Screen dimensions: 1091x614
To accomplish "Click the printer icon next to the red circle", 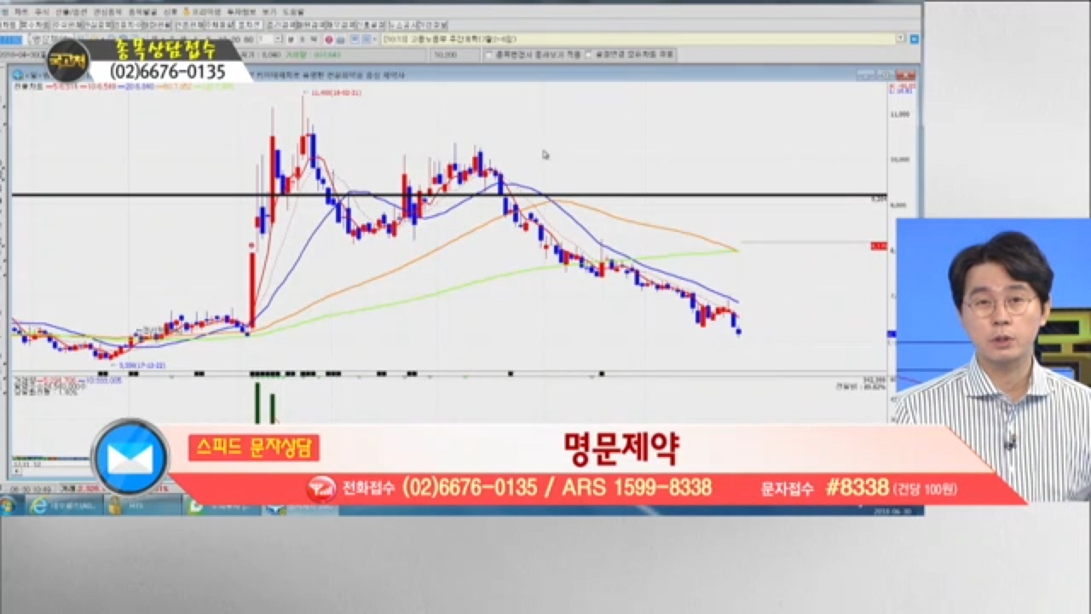I will (x=341, y=39).
